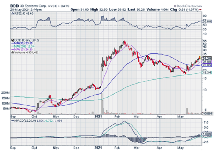Click the Volume 4,908,411 legend entry
Viewport: 220px width, 151px height.
(x=25, y=52)
